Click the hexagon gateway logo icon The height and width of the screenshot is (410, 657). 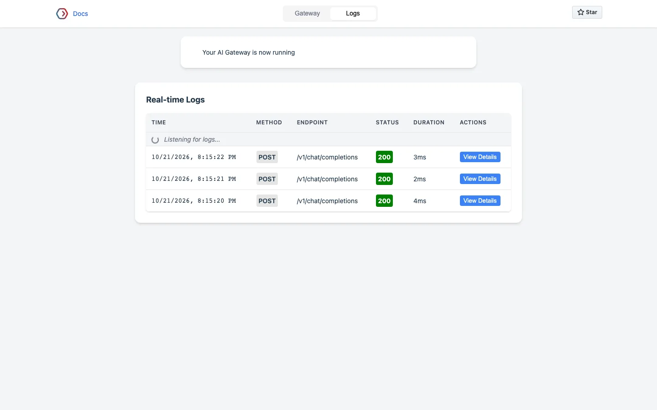62,14
